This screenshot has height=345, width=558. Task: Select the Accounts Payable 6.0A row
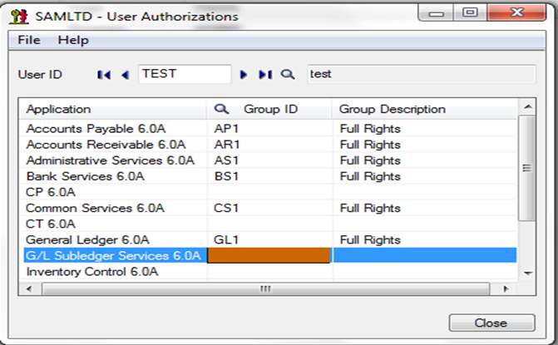(x=270, y=129)
